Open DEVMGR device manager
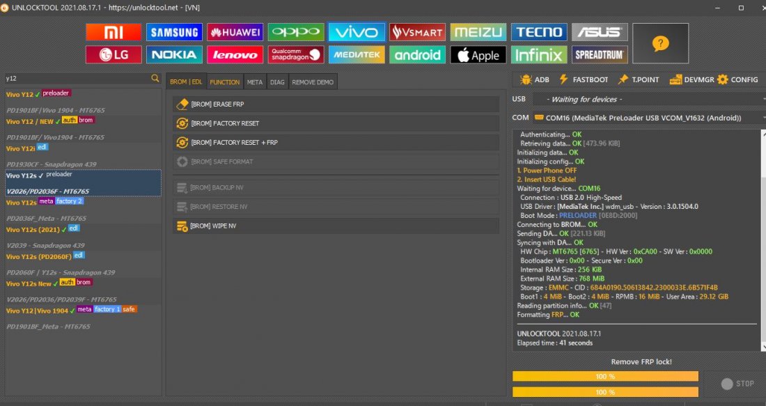Screen dimensions: 766x406 tap(691, 79)
